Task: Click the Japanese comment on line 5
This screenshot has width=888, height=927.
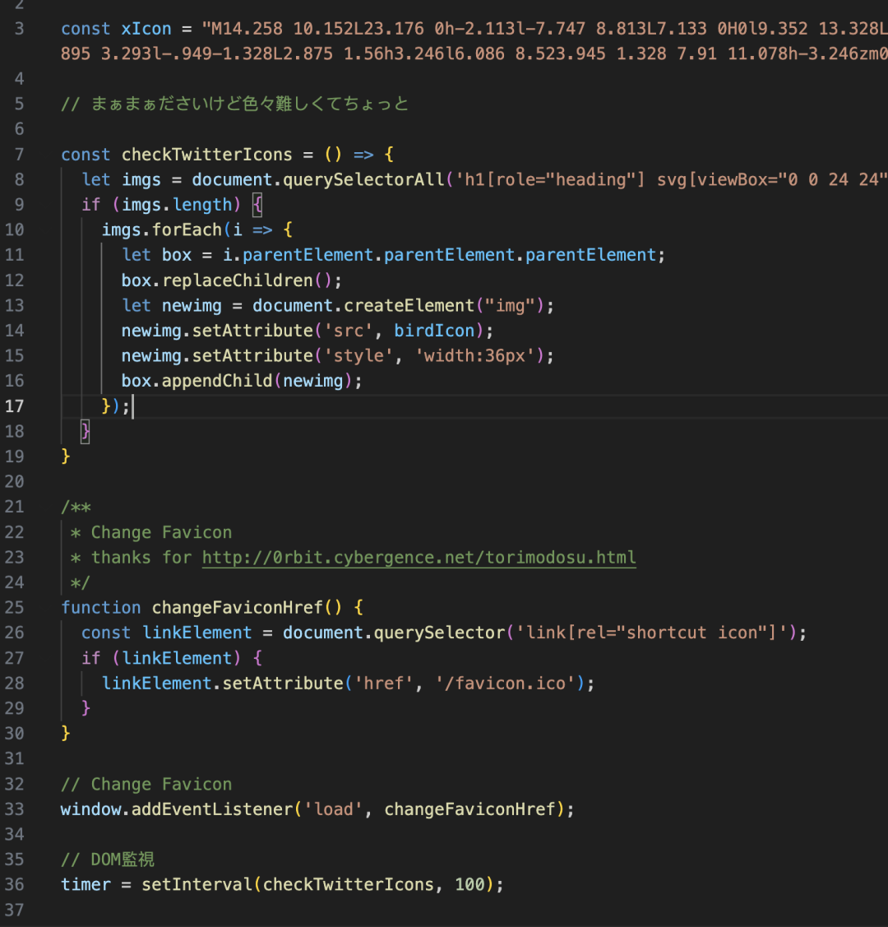Action: (x=235, y=104)
